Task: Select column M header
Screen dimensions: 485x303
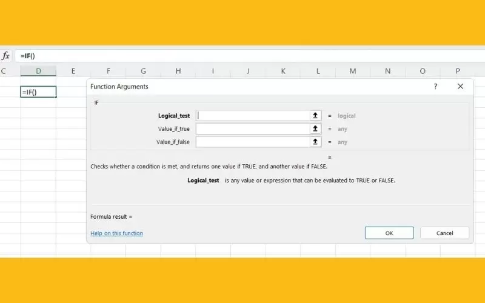Action: pos(353,71)
